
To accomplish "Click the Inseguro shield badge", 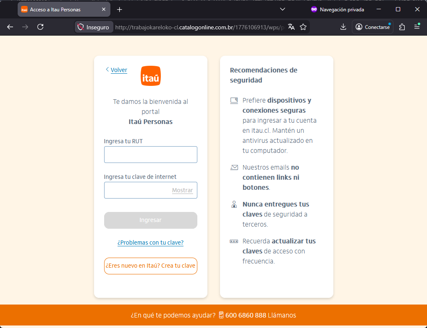I will (x=93, y=27).
